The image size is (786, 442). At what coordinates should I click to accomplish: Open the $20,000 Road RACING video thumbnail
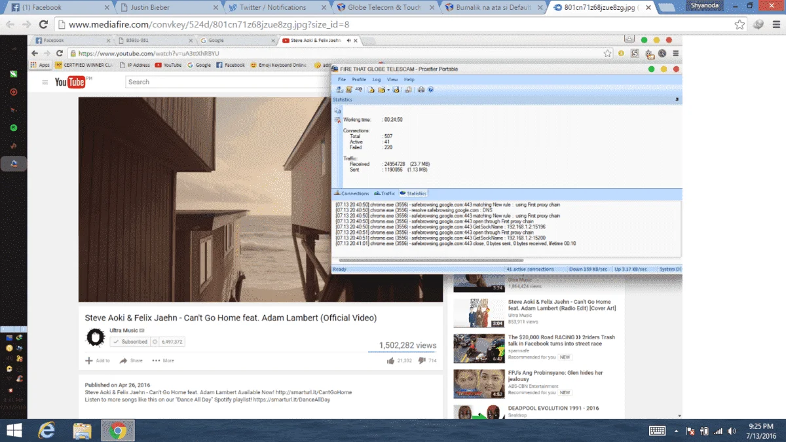pyautogui.click(x=479, y=348)
